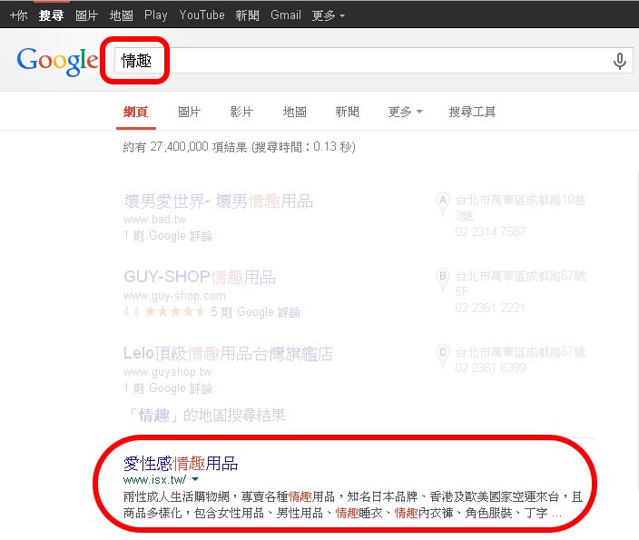Click the address 台北市萬華區成都路10巷
The width and height of the screenshot is (639, 540).
(x=520, y=200)
